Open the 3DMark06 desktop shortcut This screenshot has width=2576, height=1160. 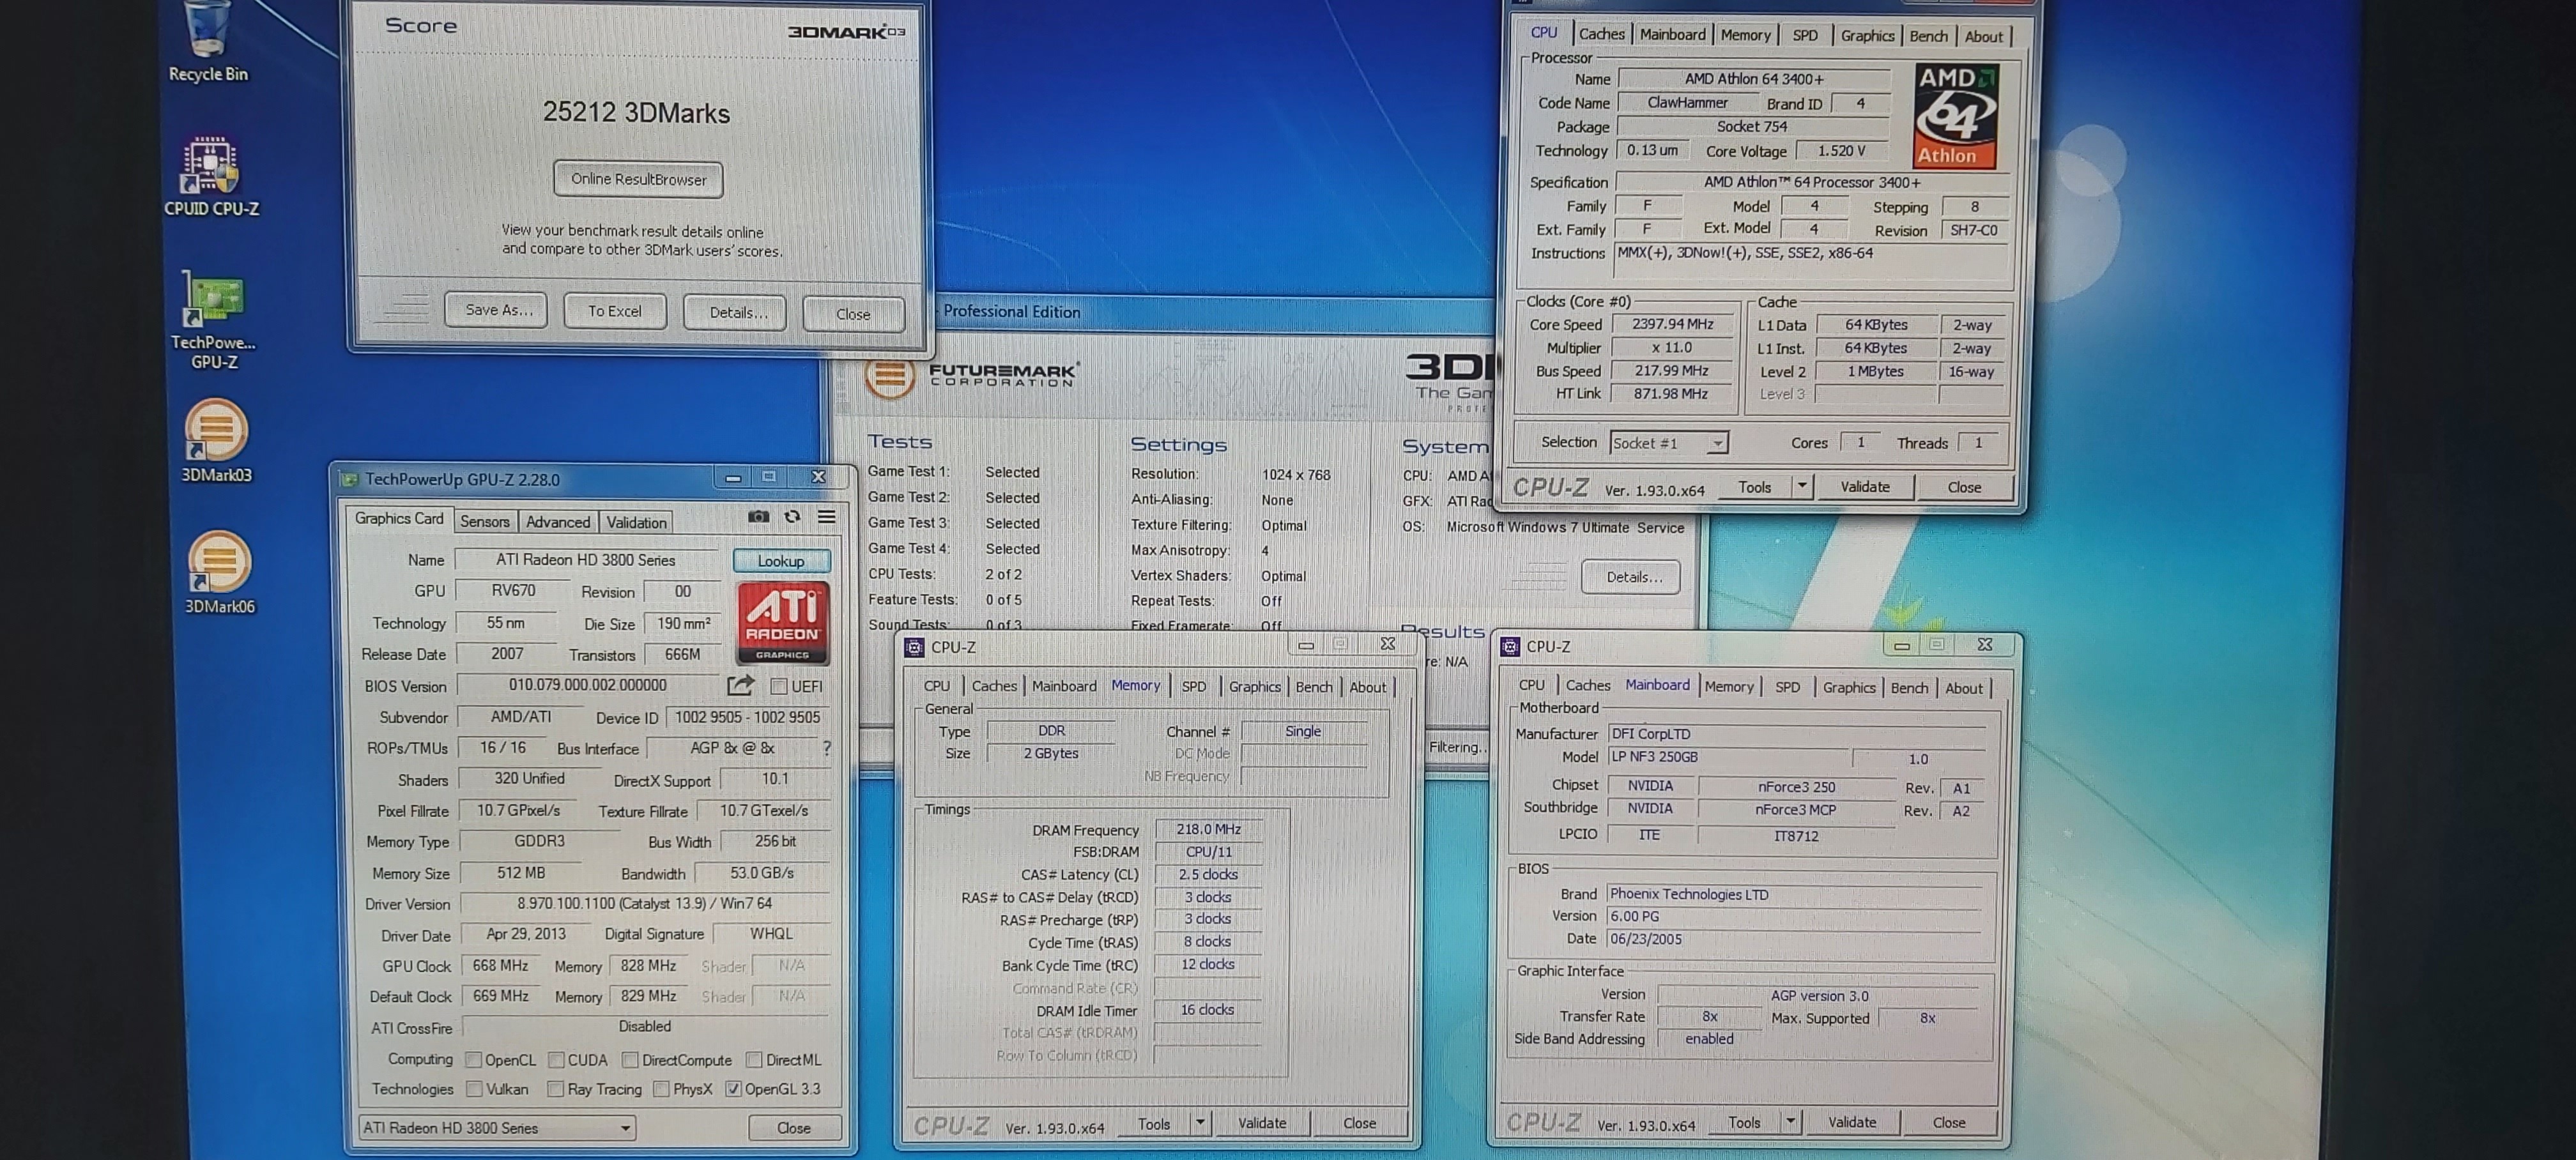(x=219, y=572)
